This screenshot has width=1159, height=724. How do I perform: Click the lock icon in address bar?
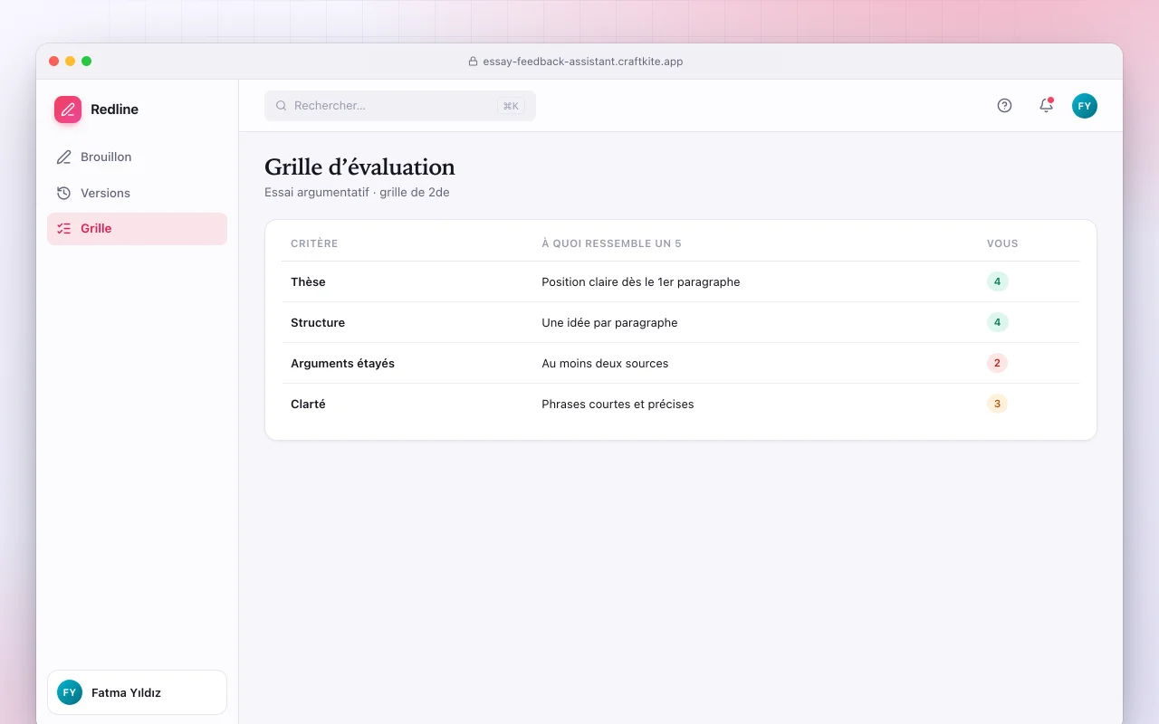click(x=473, y=62)
